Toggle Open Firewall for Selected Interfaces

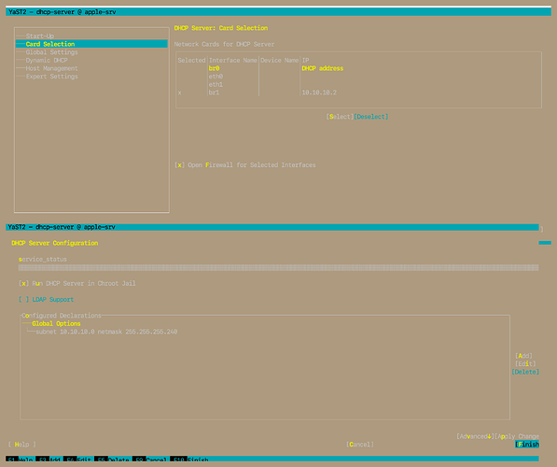coord(244,165)
